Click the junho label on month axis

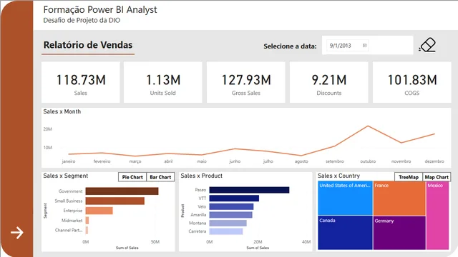(235, 161)
